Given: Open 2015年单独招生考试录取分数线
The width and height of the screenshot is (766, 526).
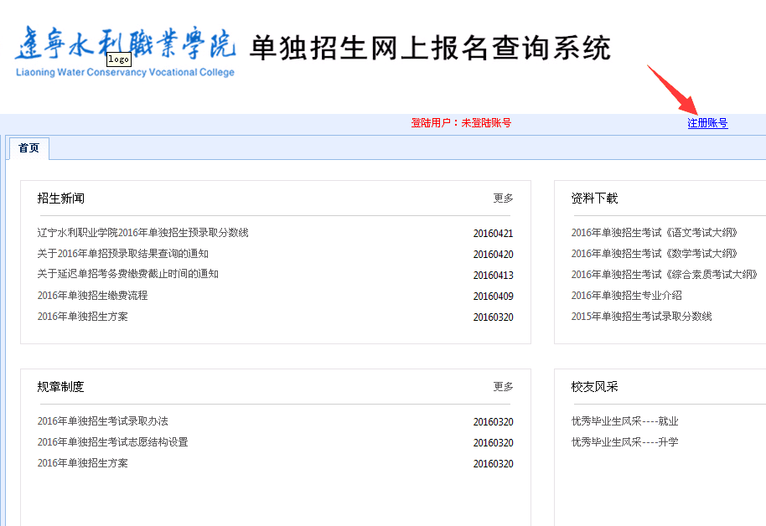Looking at the screenshot, I should [x=641, y=317].
